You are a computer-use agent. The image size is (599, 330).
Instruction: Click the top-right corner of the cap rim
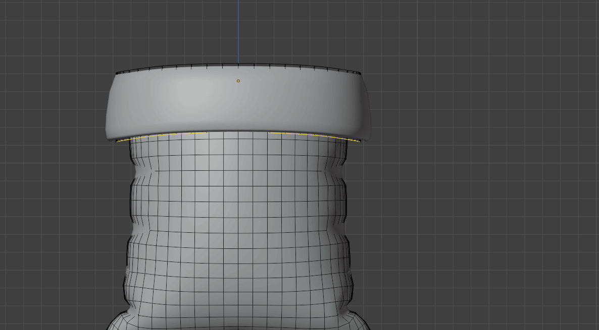pos(361,74)
